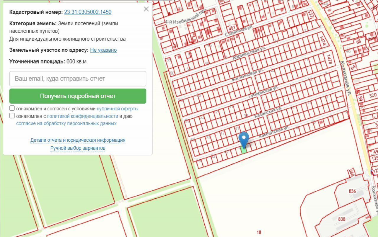The image size is (378, 237).
Task: Click the 'Уточненная площадь: 600 кв.м.' text
Action: pyautogui.click(x=48, y=61)
